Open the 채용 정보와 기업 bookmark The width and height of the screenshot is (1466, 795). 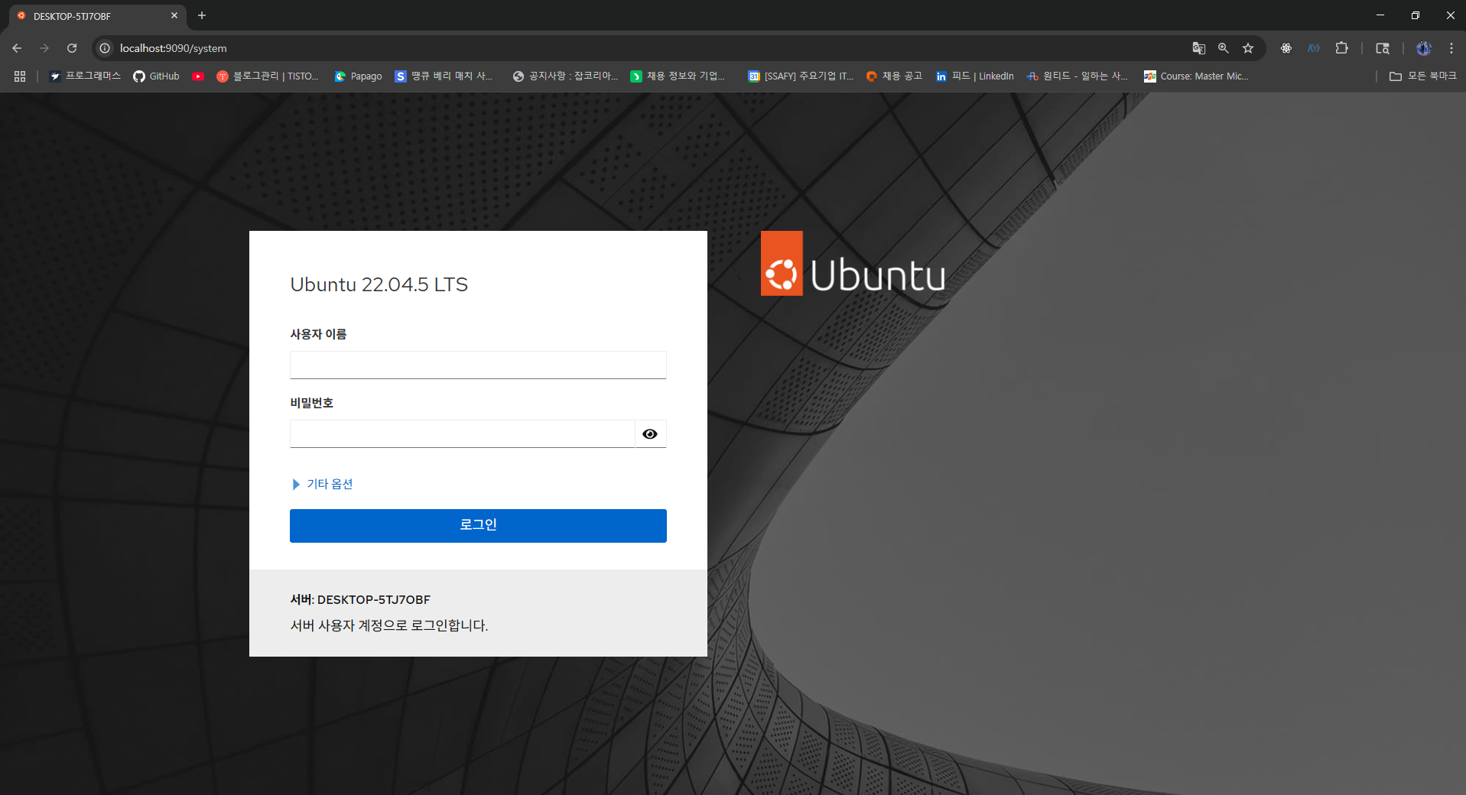pyautogui.click(x=678, y=76)
